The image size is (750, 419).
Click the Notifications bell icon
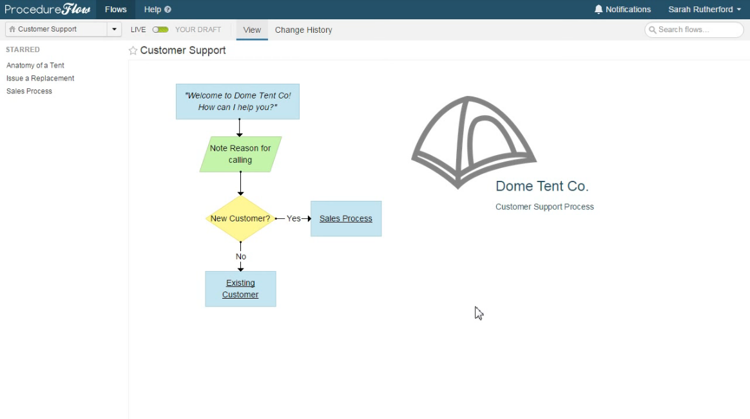(x=599, y=10)
